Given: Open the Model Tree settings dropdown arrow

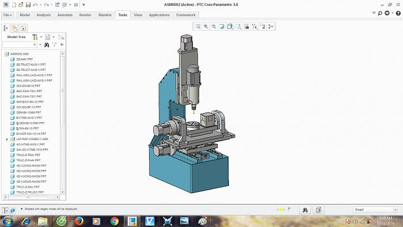Looking at the screenshot, I should tap(41, 37).
